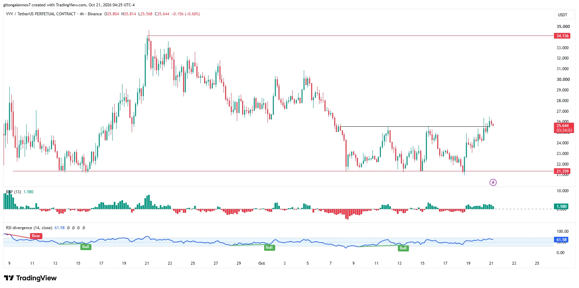Select the Bull label near October 13
This screenshot has width=579, height=288.
(403, 248)
